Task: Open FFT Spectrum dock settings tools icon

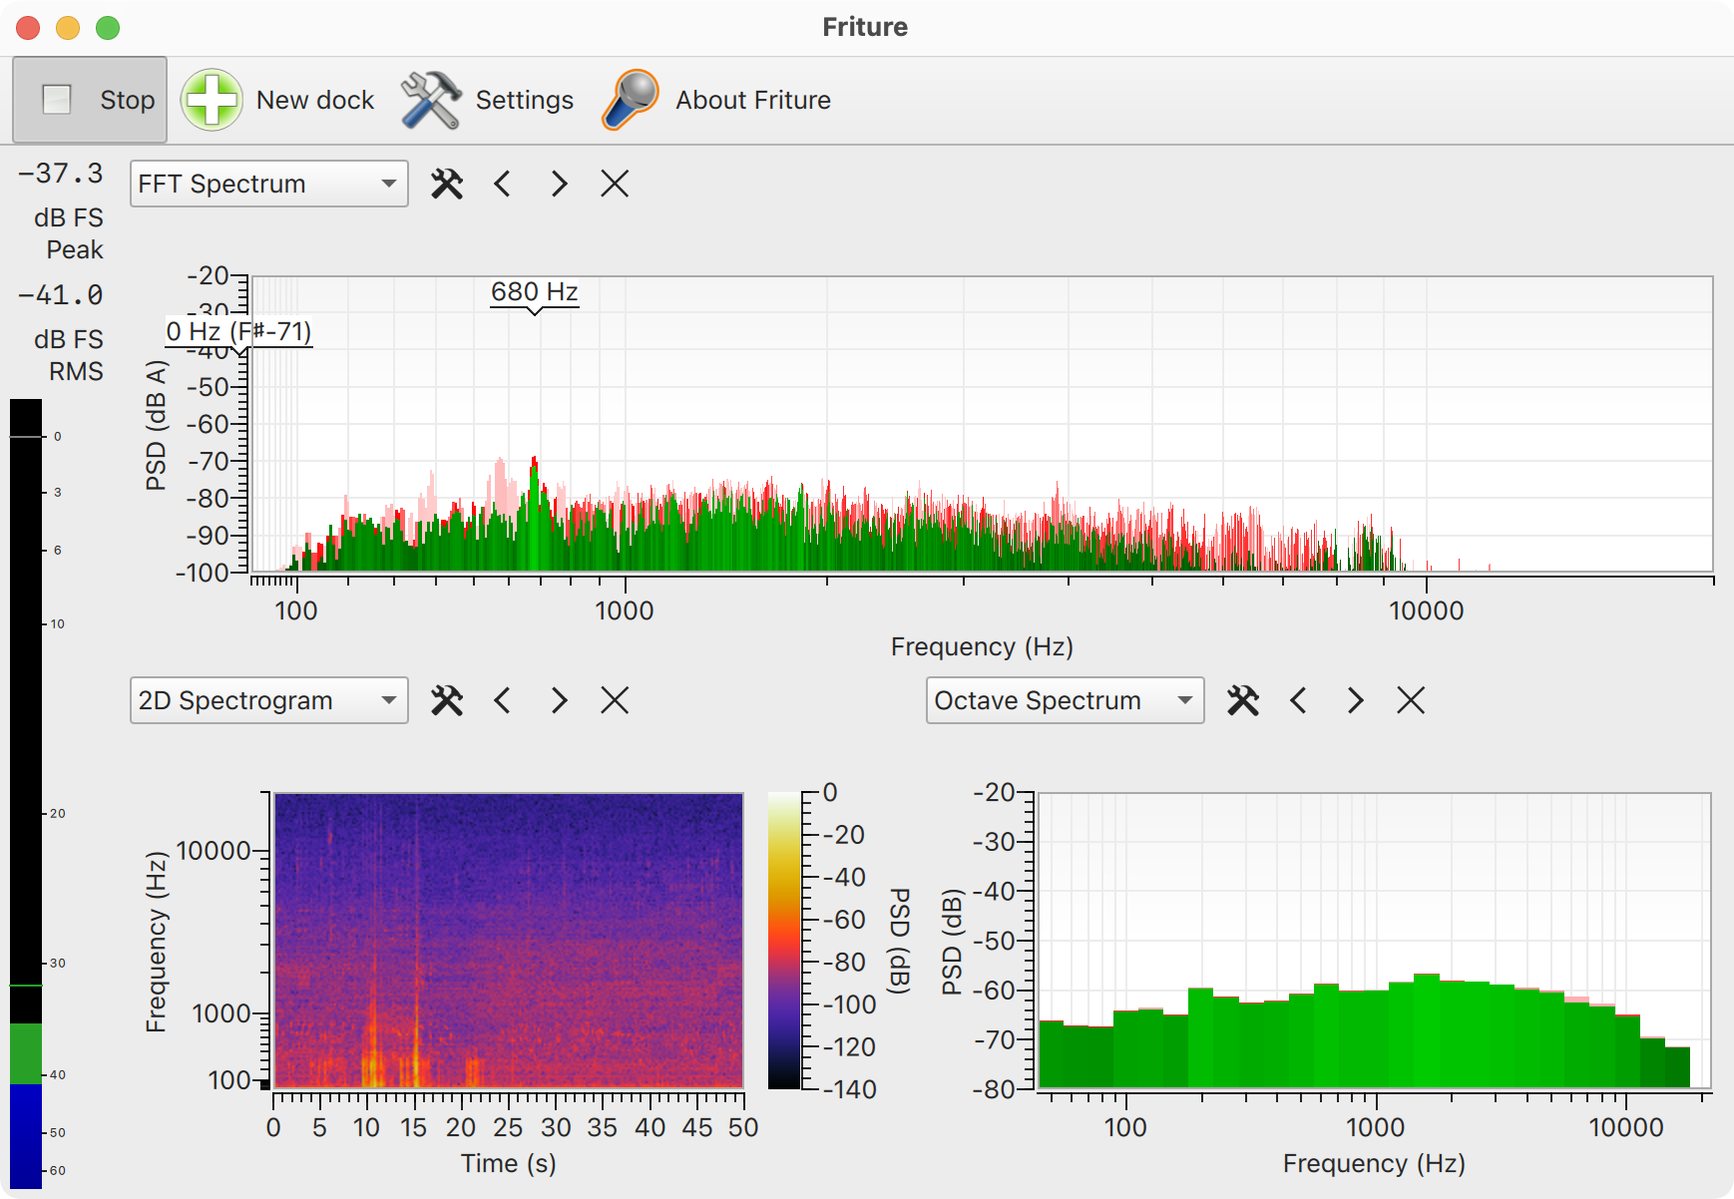Action: point(447,184)
